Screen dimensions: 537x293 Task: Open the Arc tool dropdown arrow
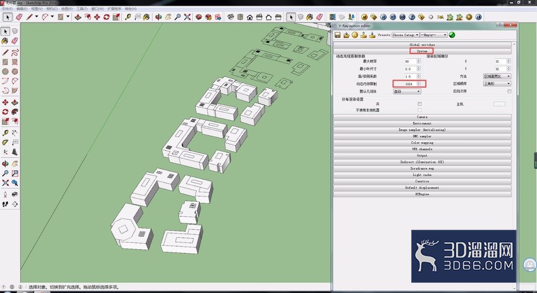(52, 17)
